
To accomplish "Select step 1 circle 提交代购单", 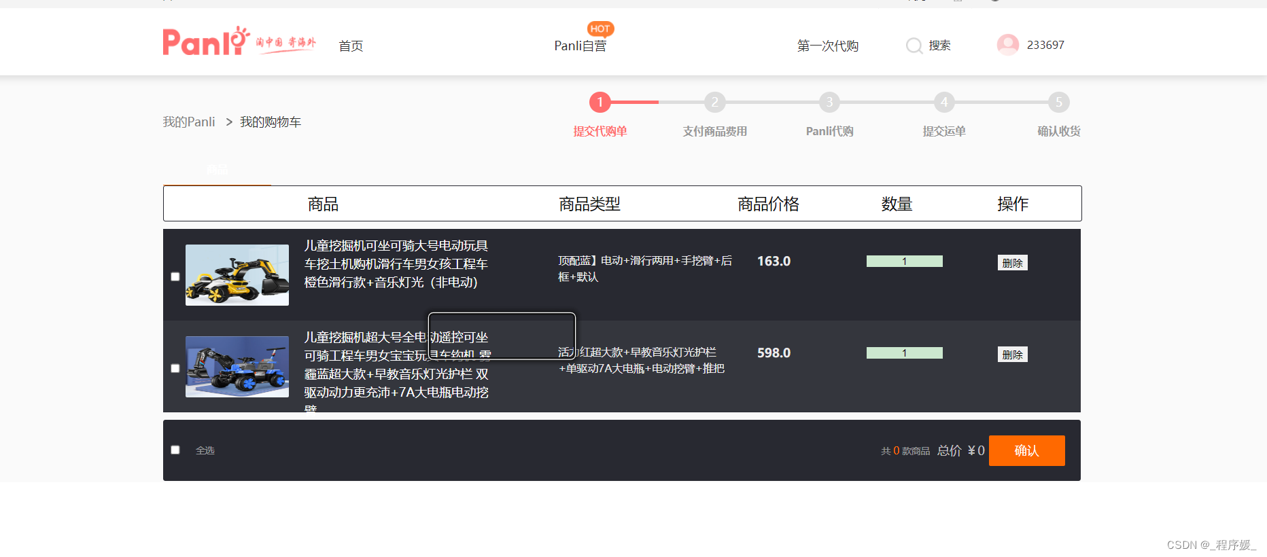I will click(x=600, y=103).
